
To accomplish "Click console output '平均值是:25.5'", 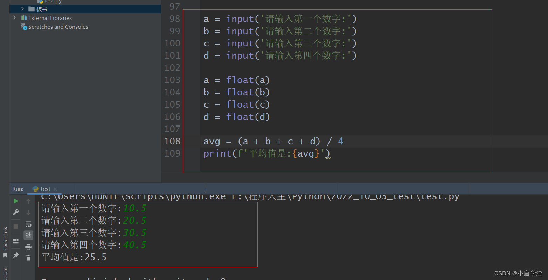I will click(x=74, y=257).
